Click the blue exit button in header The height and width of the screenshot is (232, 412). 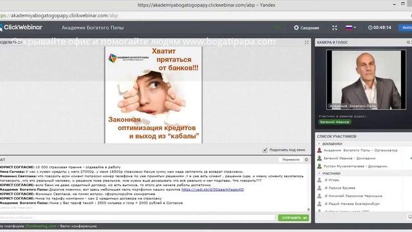(x=406, y=28)
